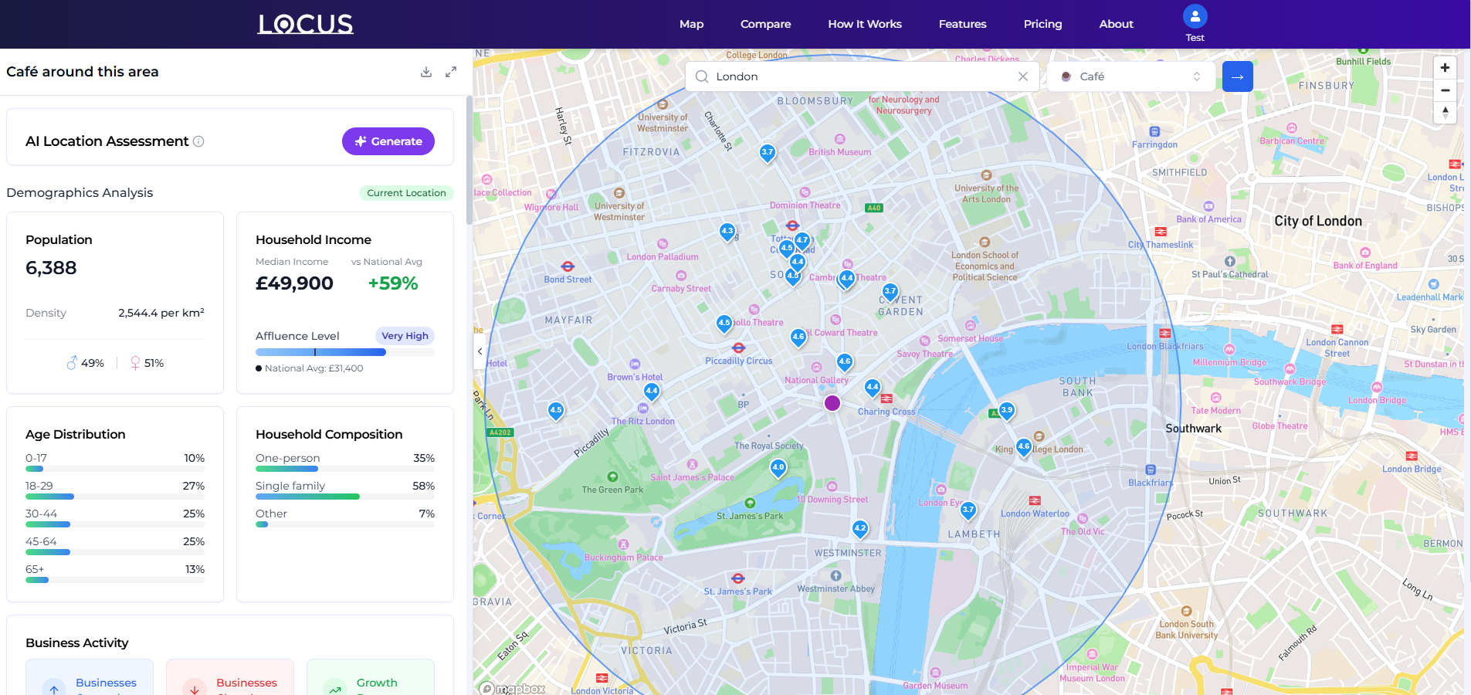Zoom in on the map

[x=1445, y=68]
